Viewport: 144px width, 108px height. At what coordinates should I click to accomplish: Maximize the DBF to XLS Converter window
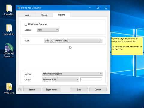98,8
